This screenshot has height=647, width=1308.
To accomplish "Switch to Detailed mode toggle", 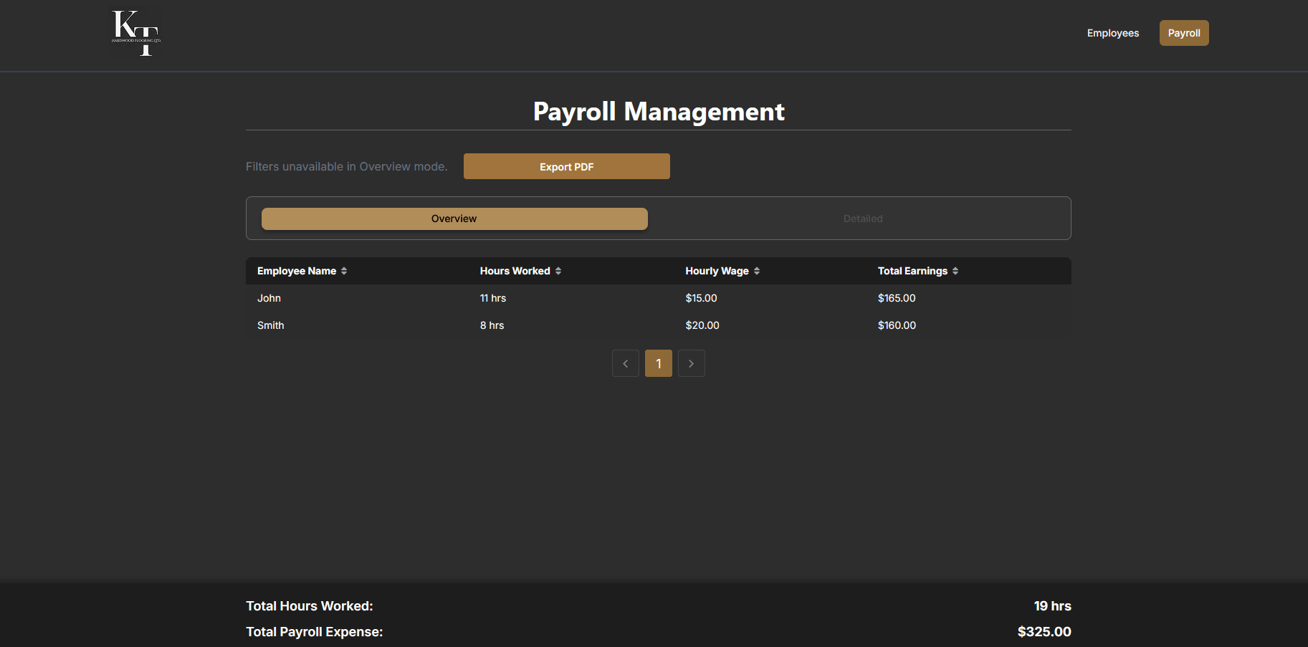I will [862, 219].
